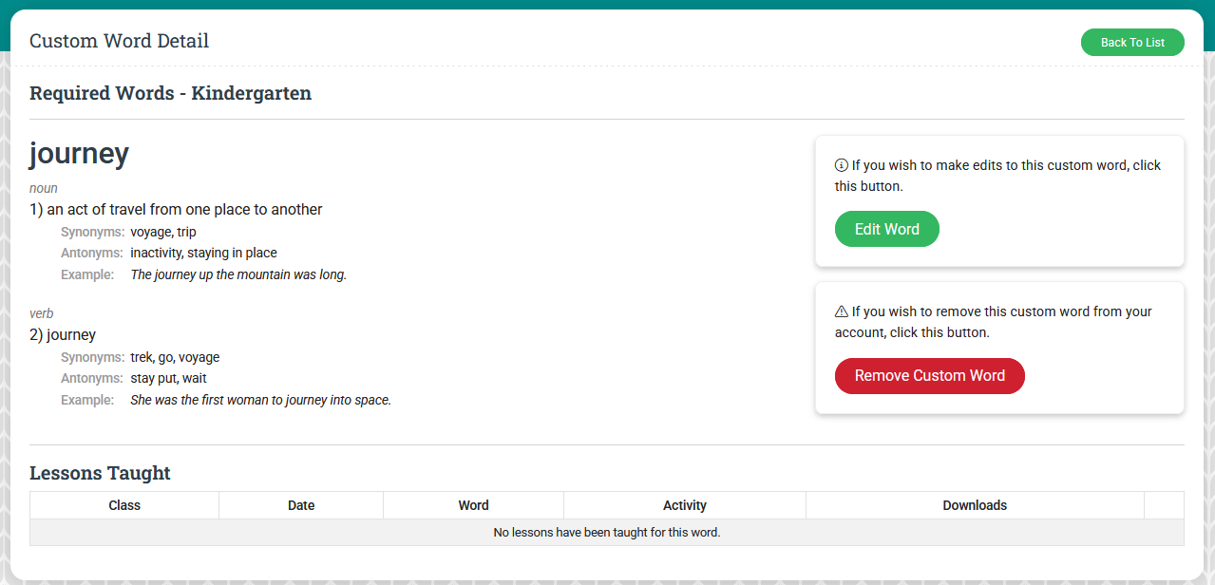Click the Activity column header

click(x=684, y=505)
